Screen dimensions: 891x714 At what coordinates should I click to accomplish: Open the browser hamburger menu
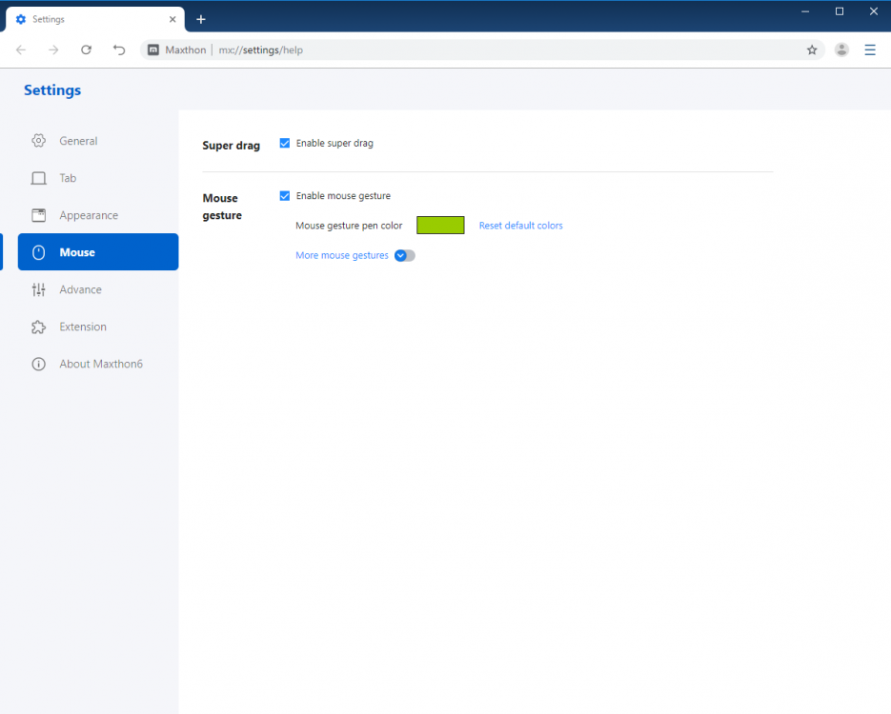point(870,50)
